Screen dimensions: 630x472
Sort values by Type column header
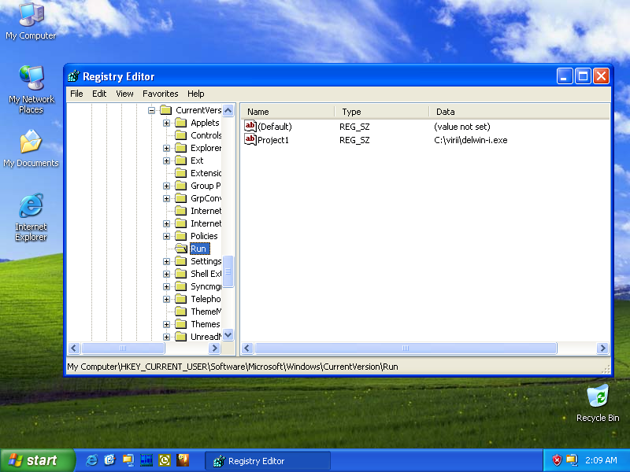(x=382, y=112)
